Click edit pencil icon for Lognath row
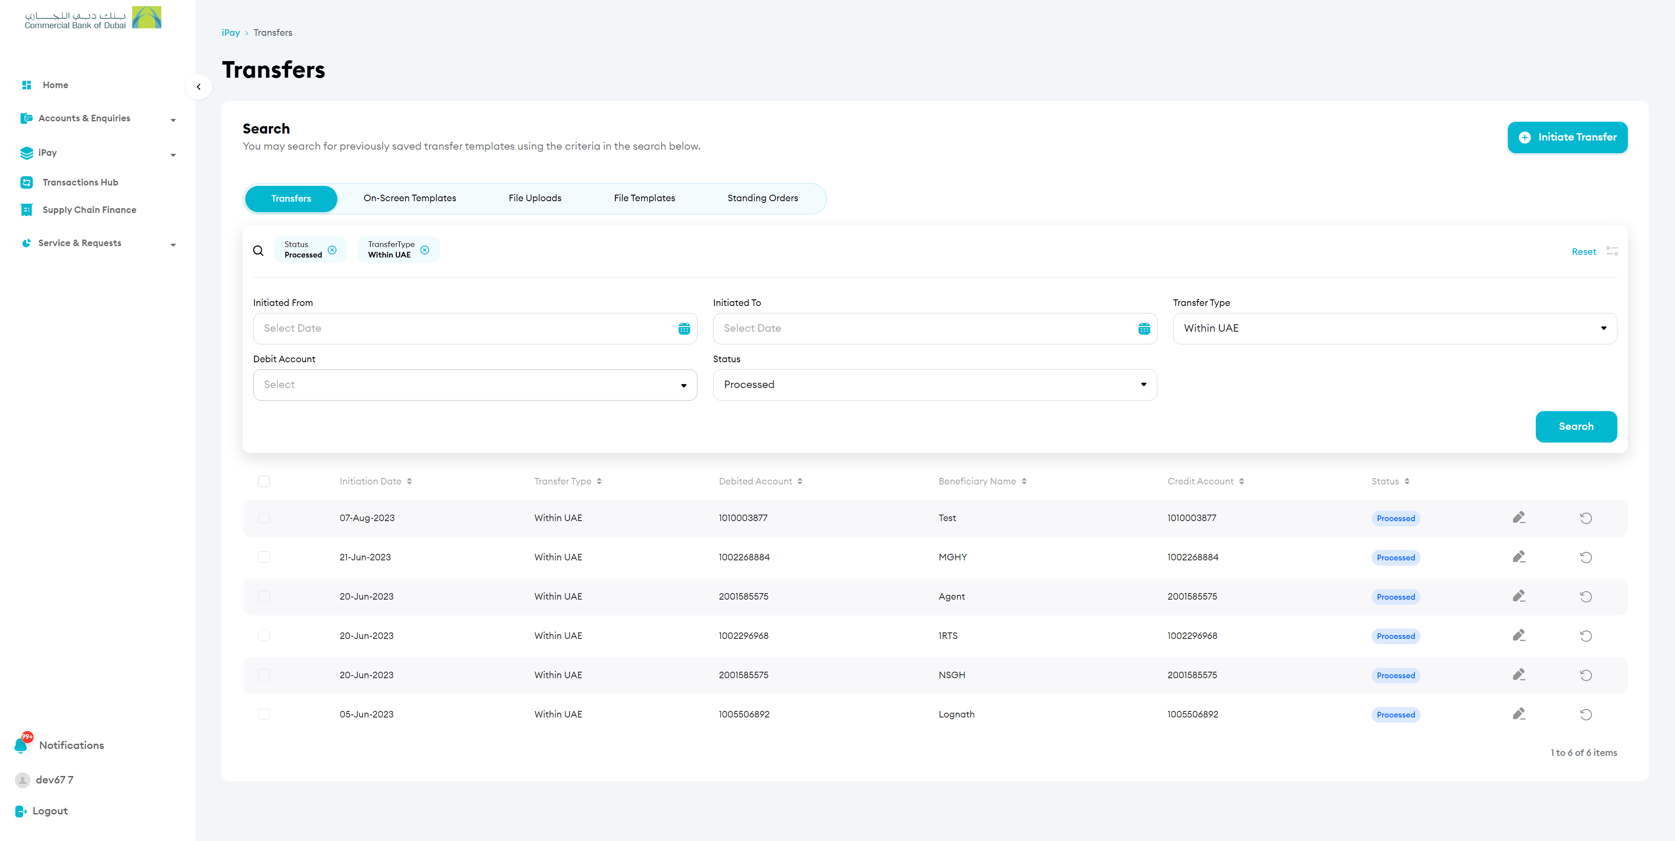 [1518, 714]
